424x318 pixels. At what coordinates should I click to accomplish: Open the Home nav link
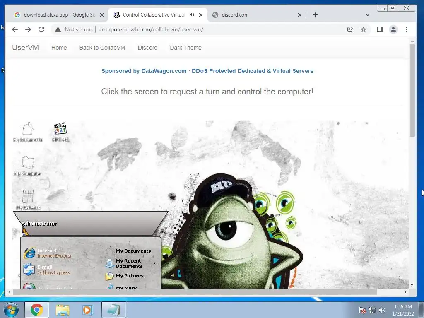tap(59, 48)
